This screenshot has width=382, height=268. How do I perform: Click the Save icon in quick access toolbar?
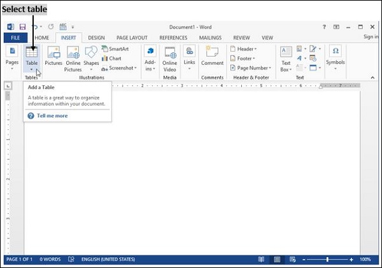point(22,27)
